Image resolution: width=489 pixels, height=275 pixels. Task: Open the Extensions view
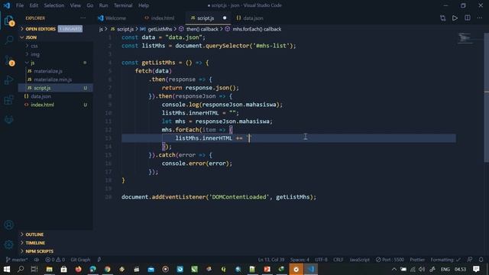(8, 100)
